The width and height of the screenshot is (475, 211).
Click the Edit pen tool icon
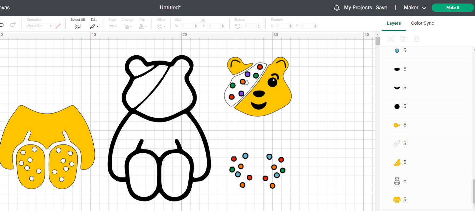93,26
